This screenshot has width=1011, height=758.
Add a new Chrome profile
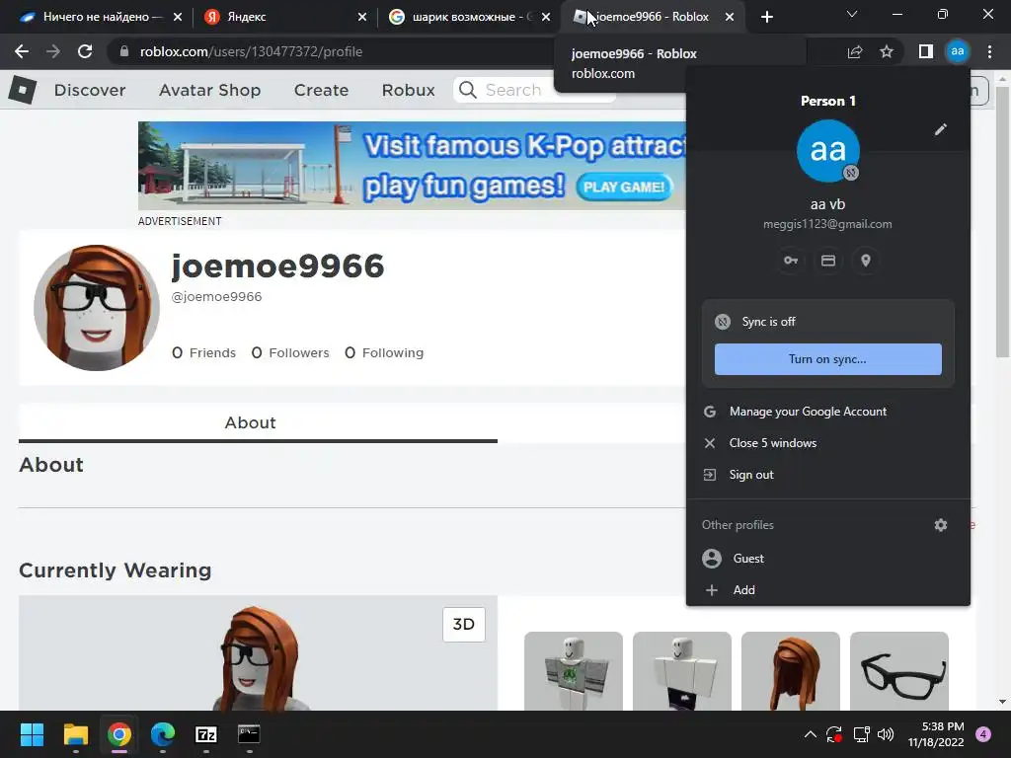(x=828, y=590)
